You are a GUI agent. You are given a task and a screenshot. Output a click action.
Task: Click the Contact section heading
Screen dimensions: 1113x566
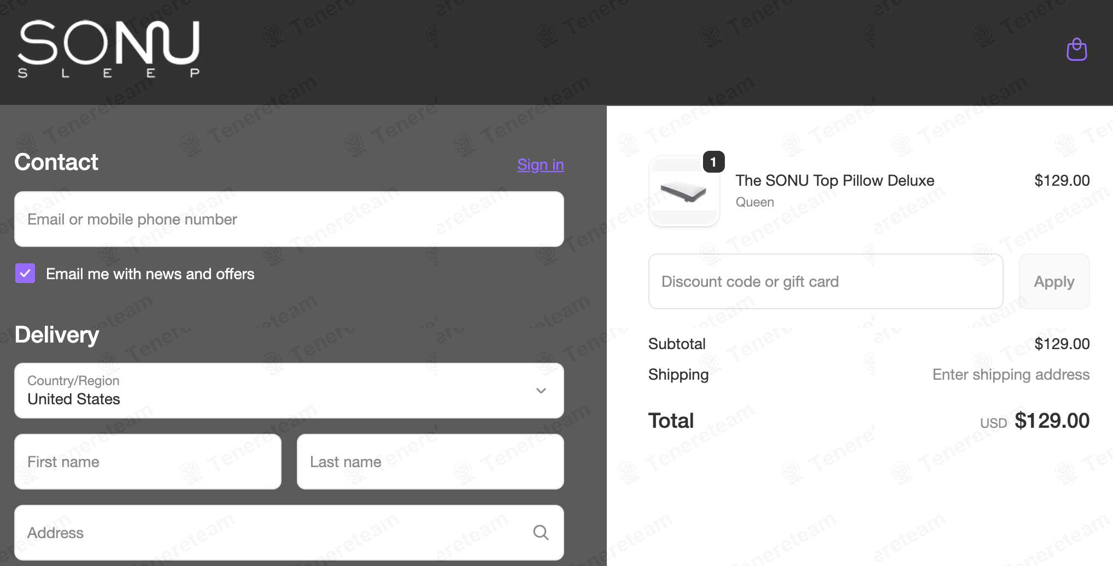[x=56, y=162]
